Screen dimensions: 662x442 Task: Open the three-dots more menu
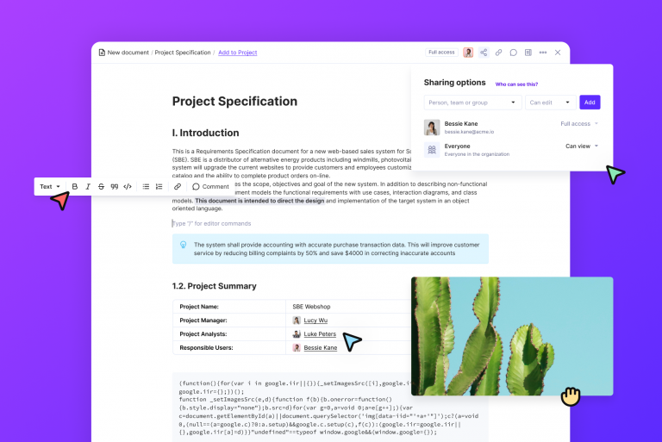[x=543, y=53]
